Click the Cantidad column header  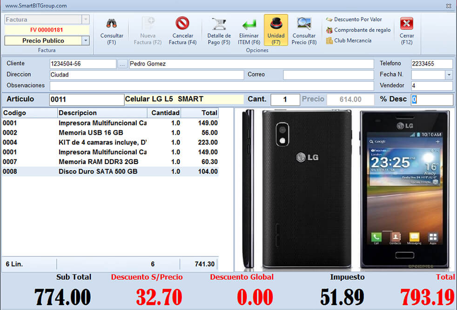point(164,113)
